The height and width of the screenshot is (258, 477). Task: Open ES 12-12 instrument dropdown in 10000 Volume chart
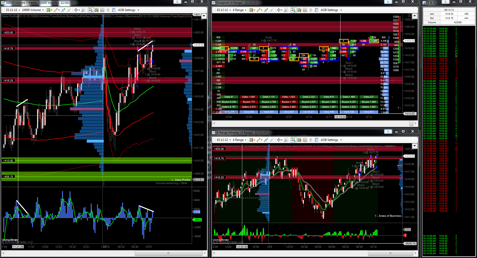pos(13,10)
